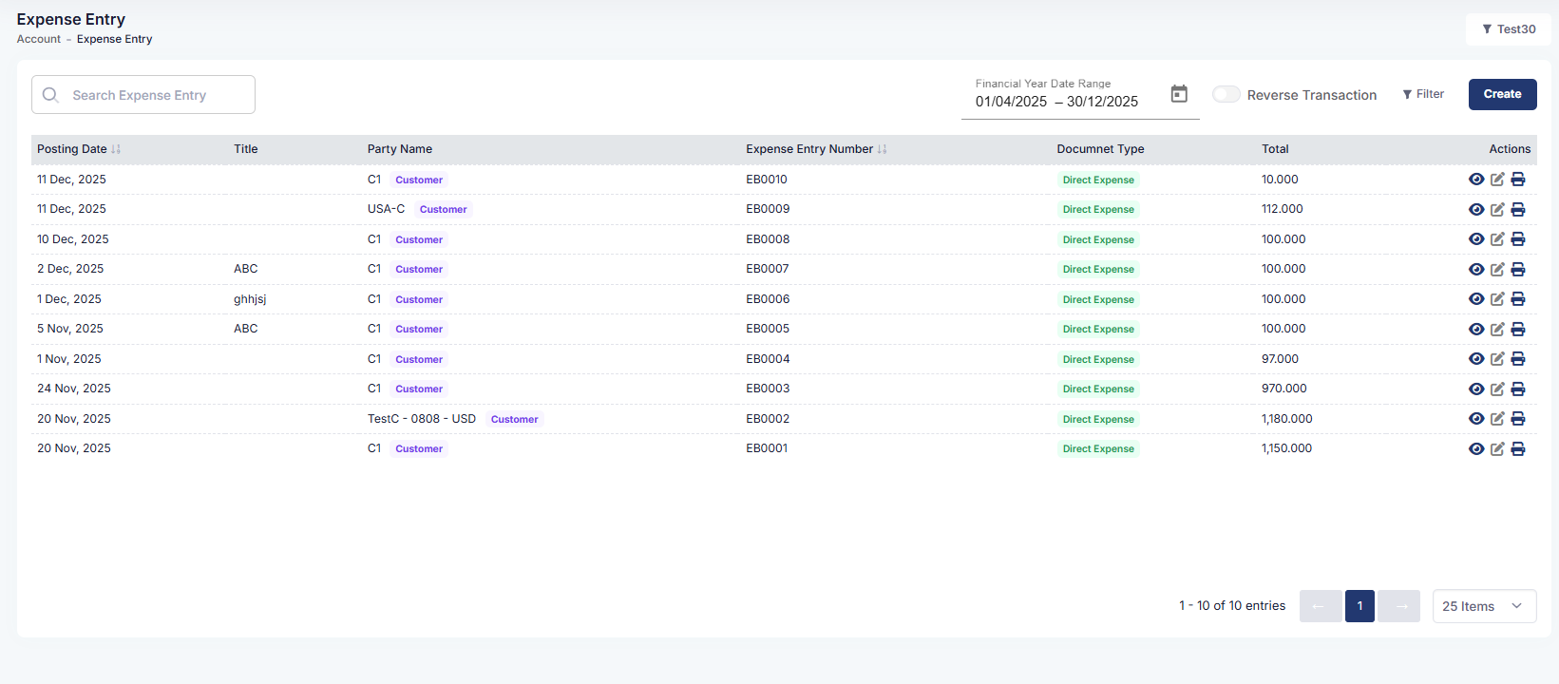This screenshot has height=684, width=1559.
Task: Click the Create button
Action: tap(1502, 94)
